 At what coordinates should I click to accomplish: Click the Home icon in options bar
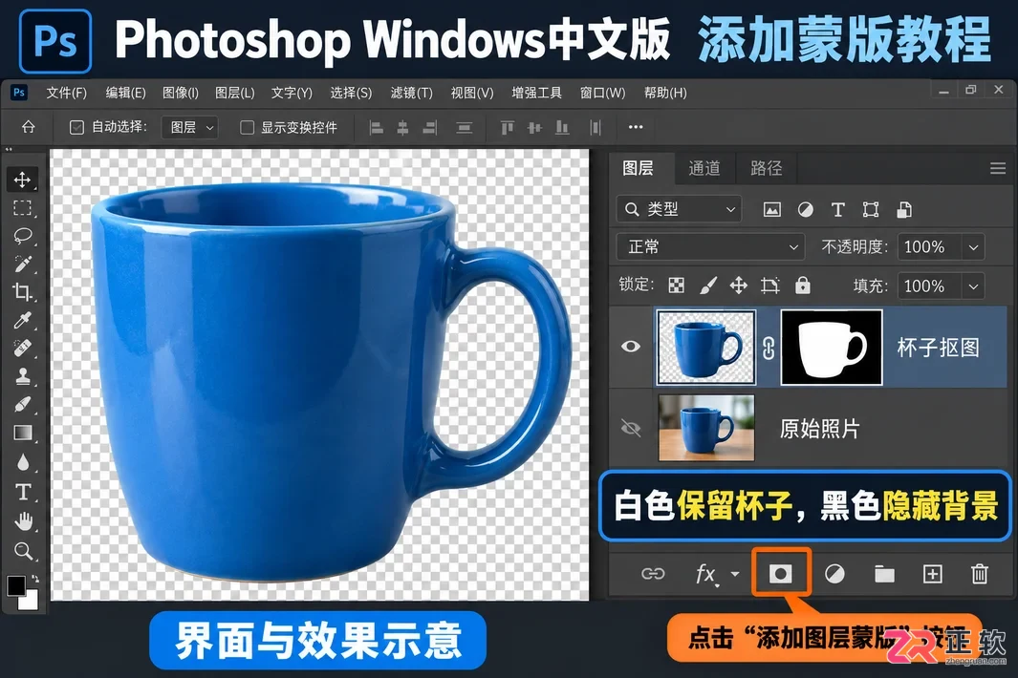click(x=29, y=127)
